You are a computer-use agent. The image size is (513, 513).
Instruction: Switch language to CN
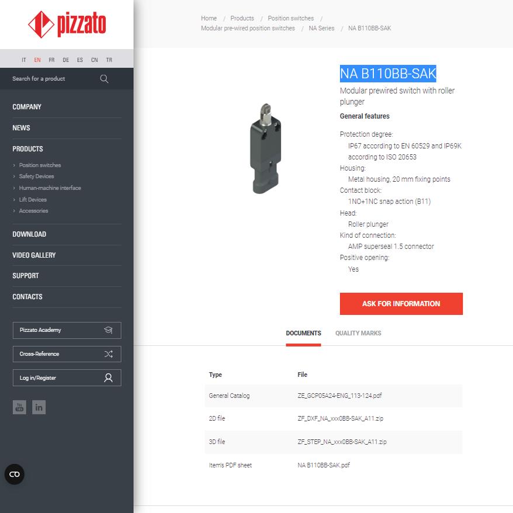[95, 60]
